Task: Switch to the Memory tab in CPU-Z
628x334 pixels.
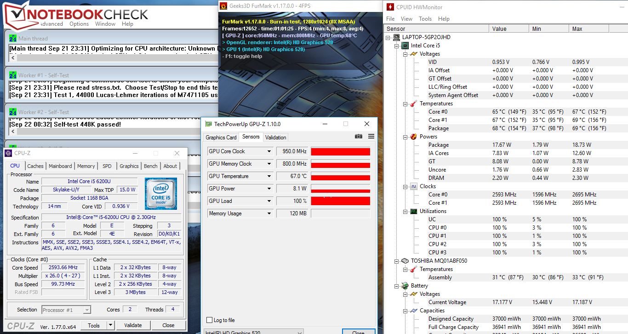Action: click(86, 166)
